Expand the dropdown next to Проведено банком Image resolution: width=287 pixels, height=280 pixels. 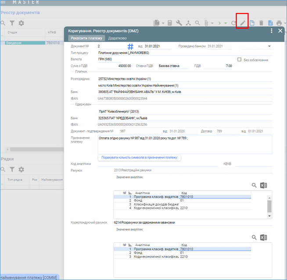pyautogui.click(x=268, y=46)
